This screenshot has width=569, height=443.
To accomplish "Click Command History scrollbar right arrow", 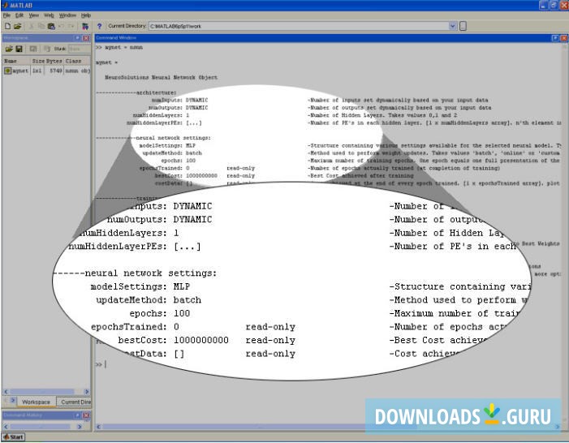I will point(80,427).
